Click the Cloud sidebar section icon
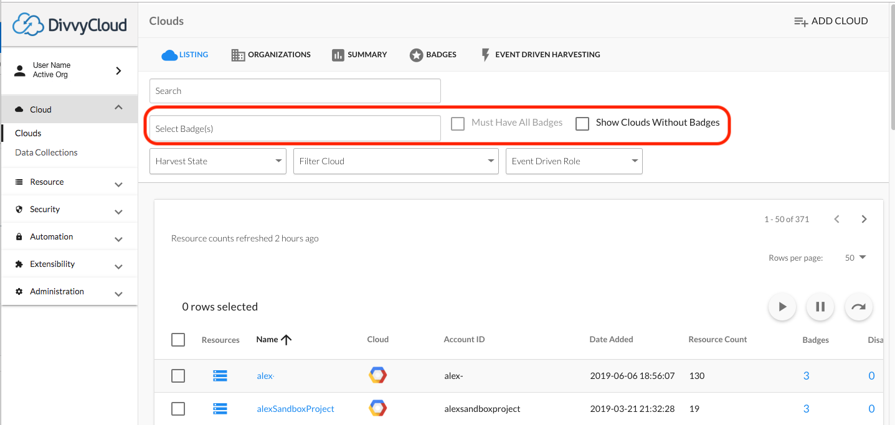The image size is (895, 425). click(19, 110)
